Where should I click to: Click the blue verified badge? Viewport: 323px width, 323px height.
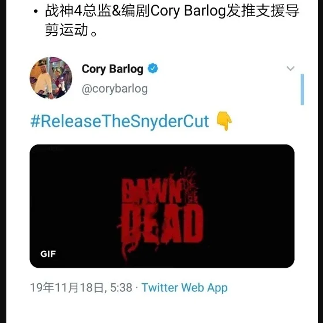coord(153,69)
